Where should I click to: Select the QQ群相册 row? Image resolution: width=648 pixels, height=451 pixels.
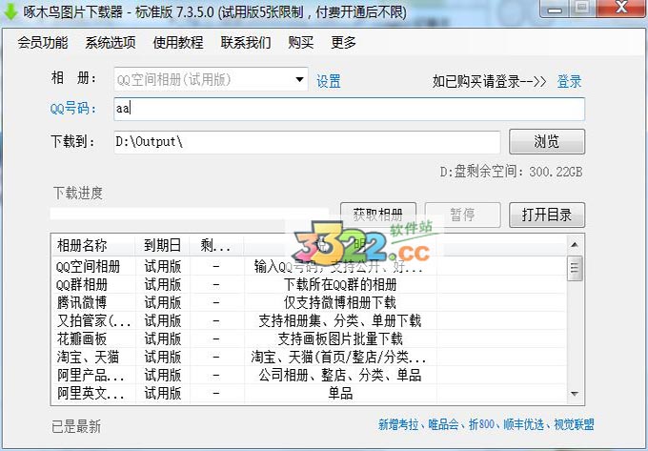click(x=309, y=284)
